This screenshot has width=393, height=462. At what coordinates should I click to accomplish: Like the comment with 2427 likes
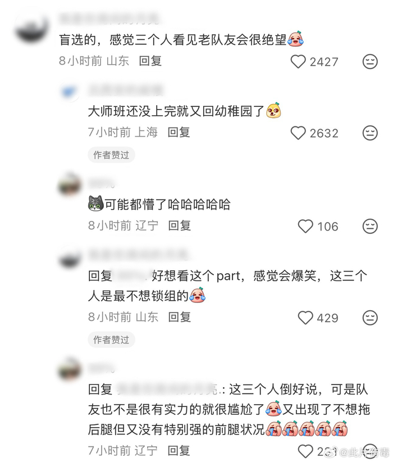click(x=298, y=62)
